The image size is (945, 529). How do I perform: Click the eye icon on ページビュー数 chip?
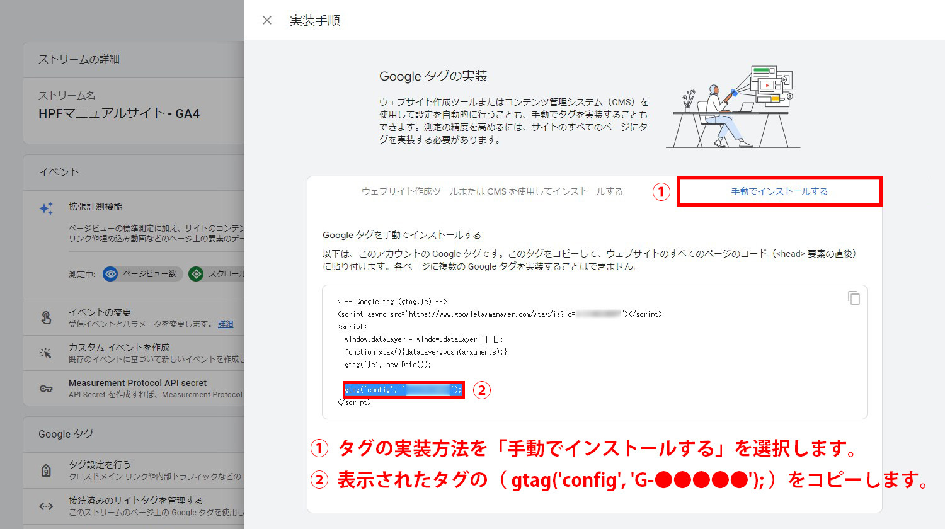[x=110, y=274]
